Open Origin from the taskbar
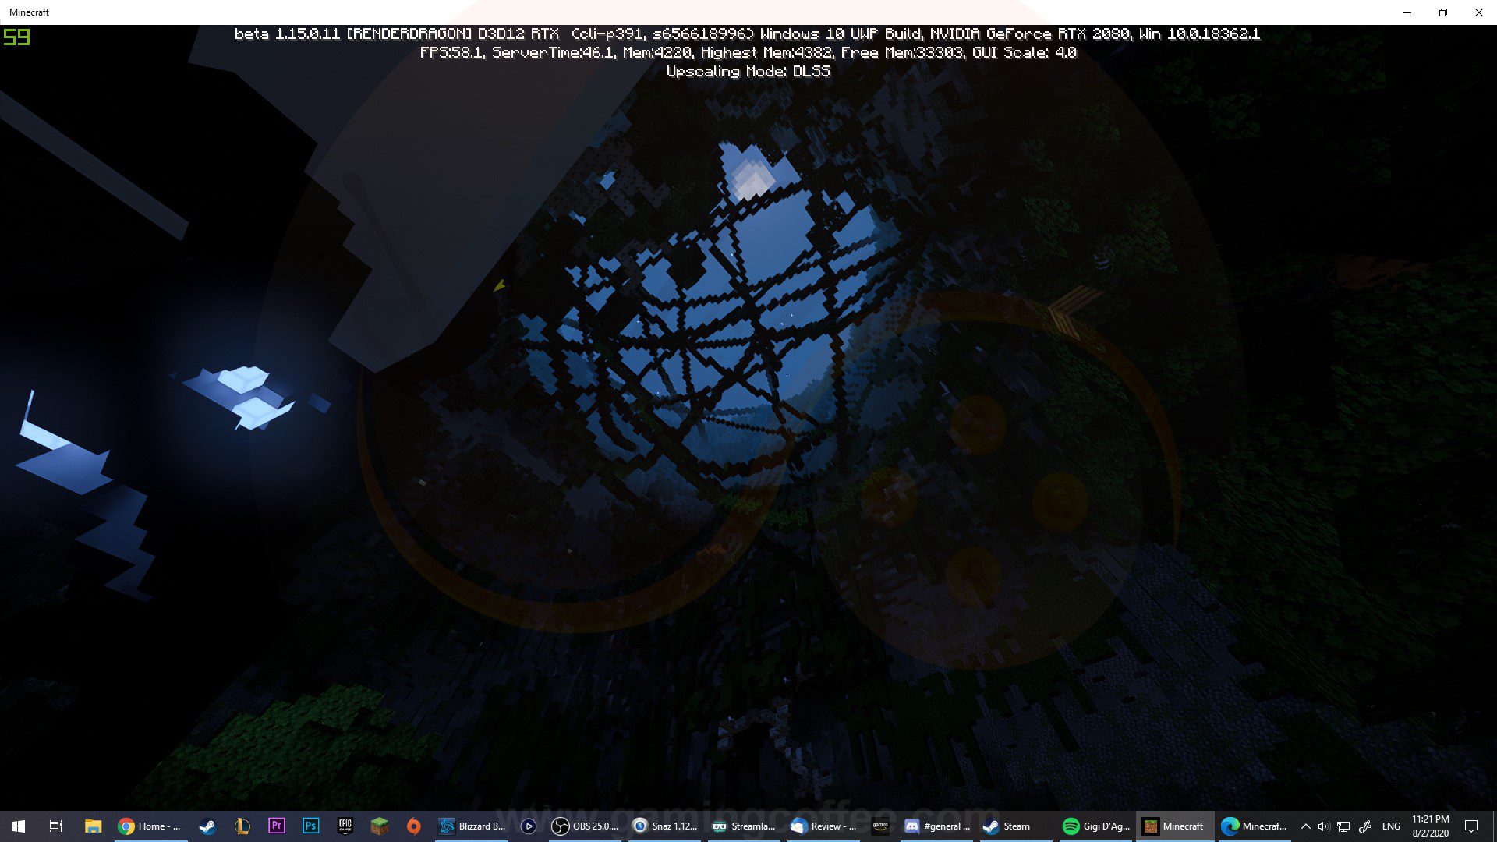The height and width of the screenshot is (842, 1497). coord(413,826)
